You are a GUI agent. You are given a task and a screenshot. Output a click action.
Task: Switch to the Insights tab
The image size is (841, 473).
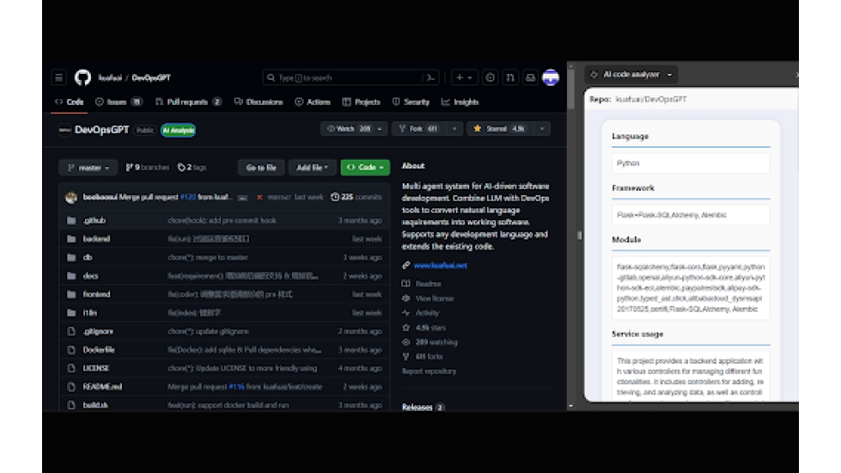click(460, 102)
